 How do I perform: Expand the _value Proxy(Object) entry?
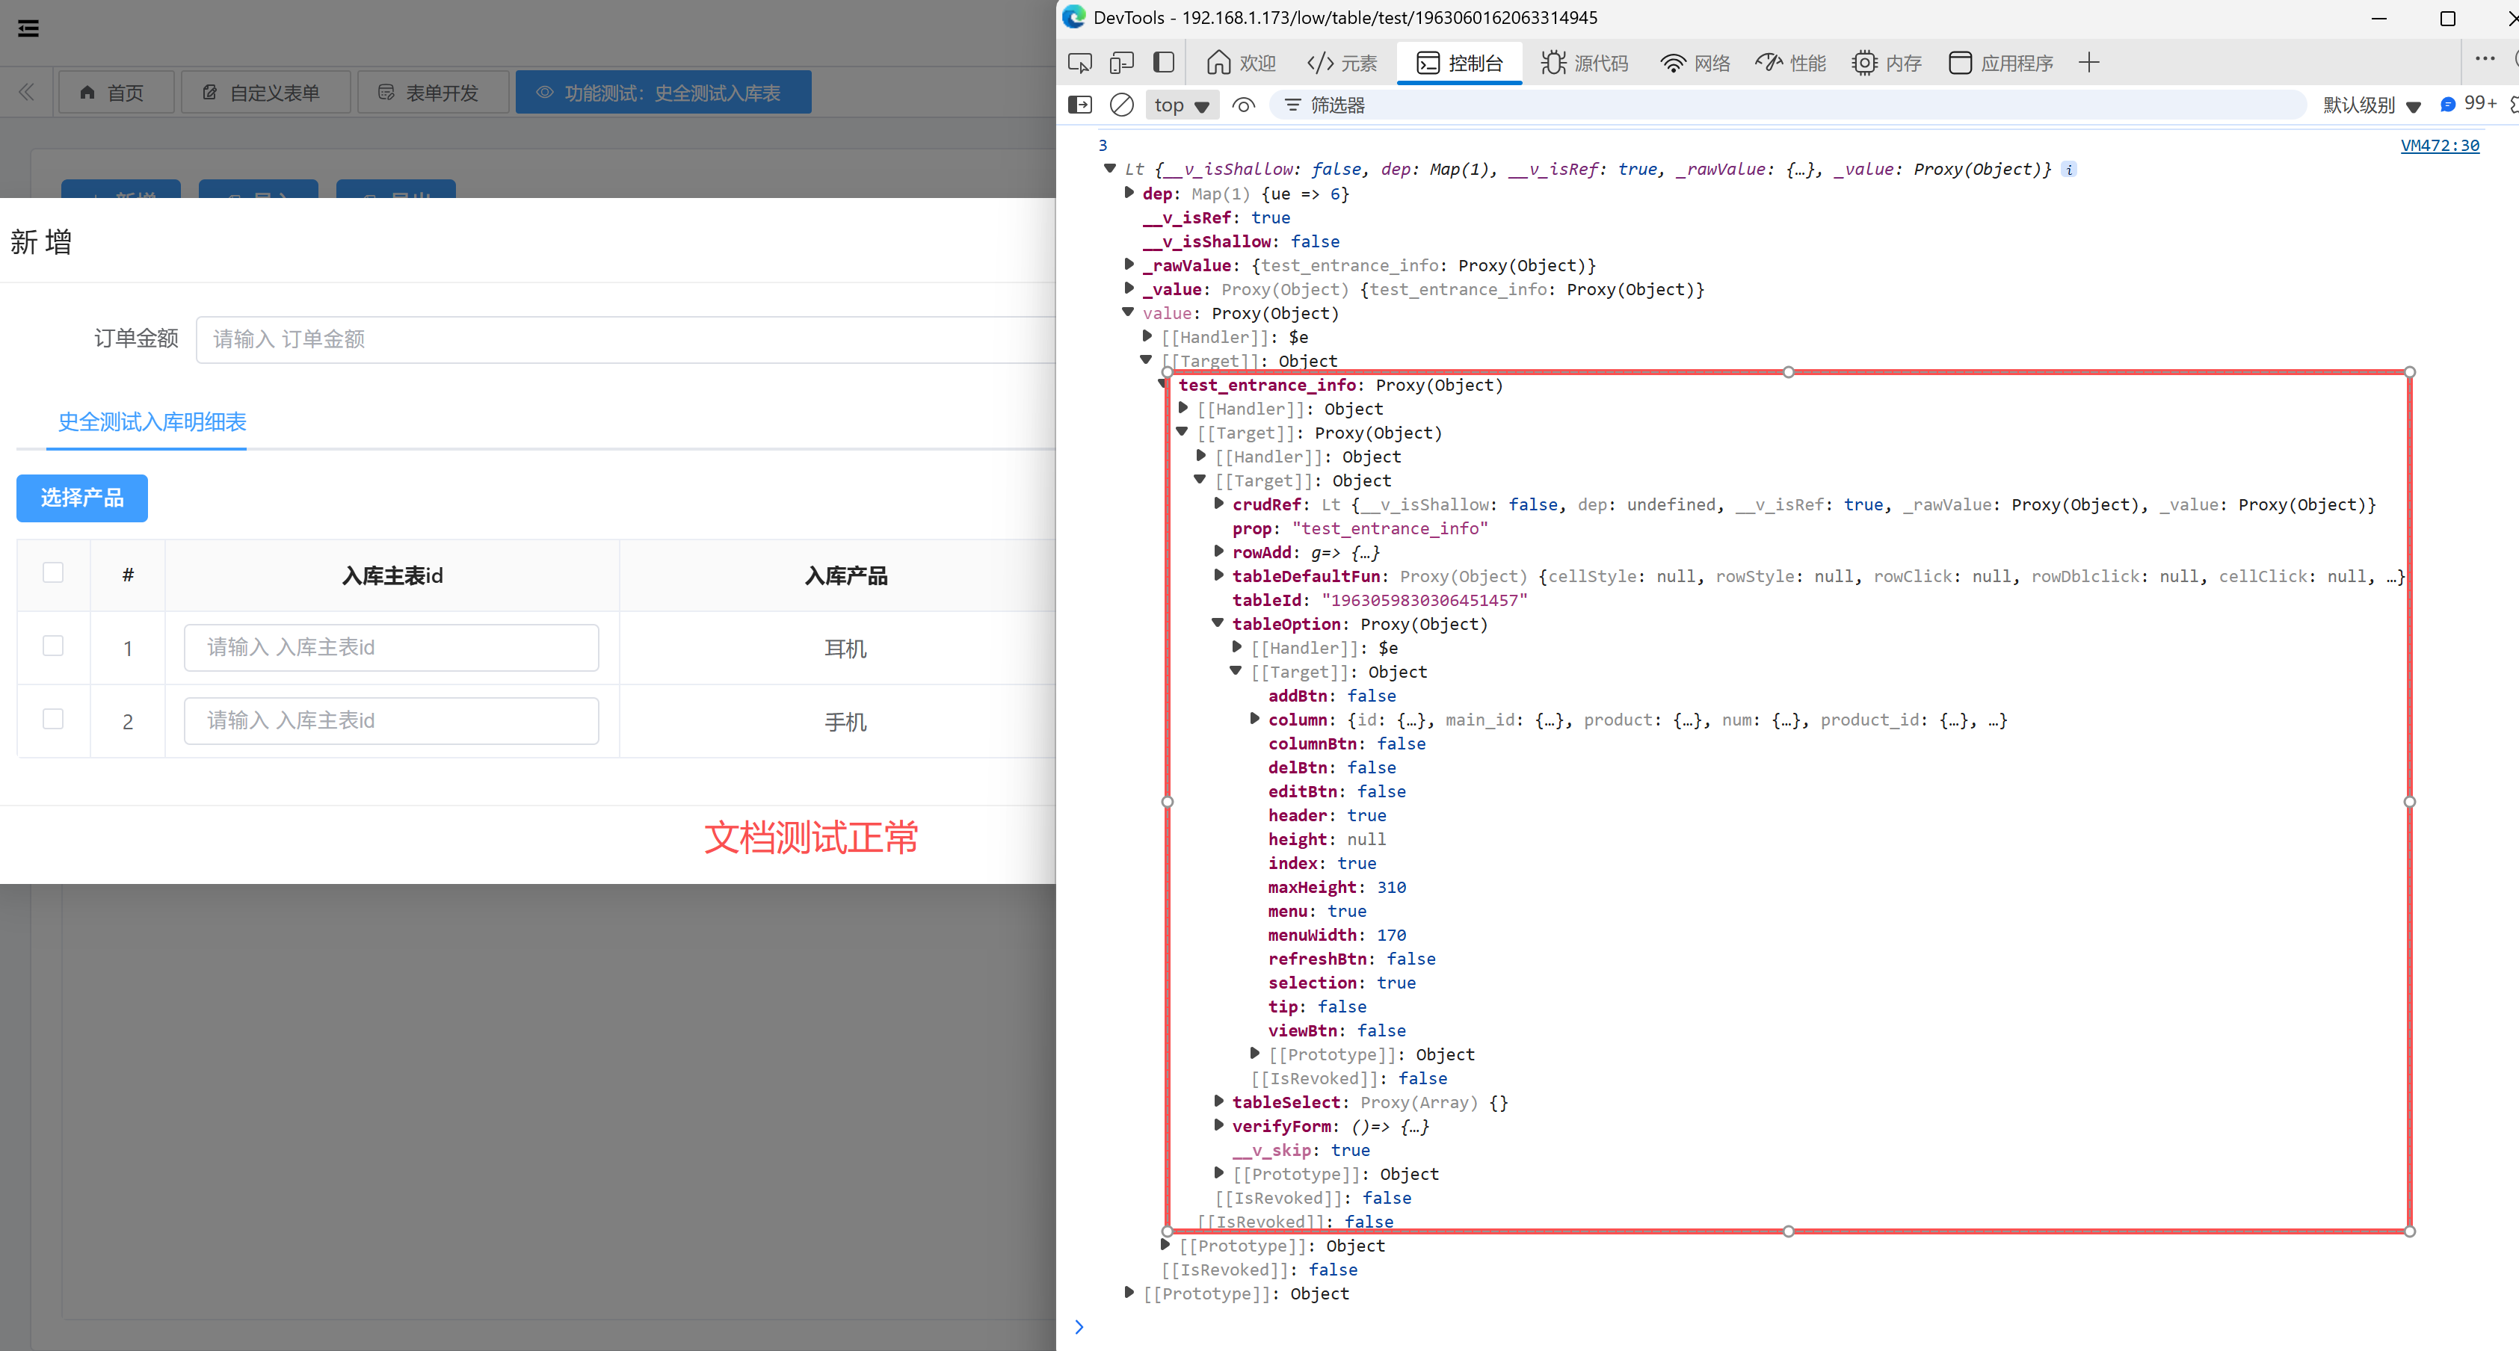click(1129, 288)
